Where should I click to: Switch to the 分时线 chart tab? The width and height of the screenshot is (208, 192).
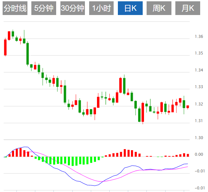(x=15, y=8)
